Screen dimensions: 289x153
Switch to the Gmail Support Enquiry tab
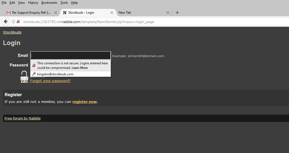(29, 13)
